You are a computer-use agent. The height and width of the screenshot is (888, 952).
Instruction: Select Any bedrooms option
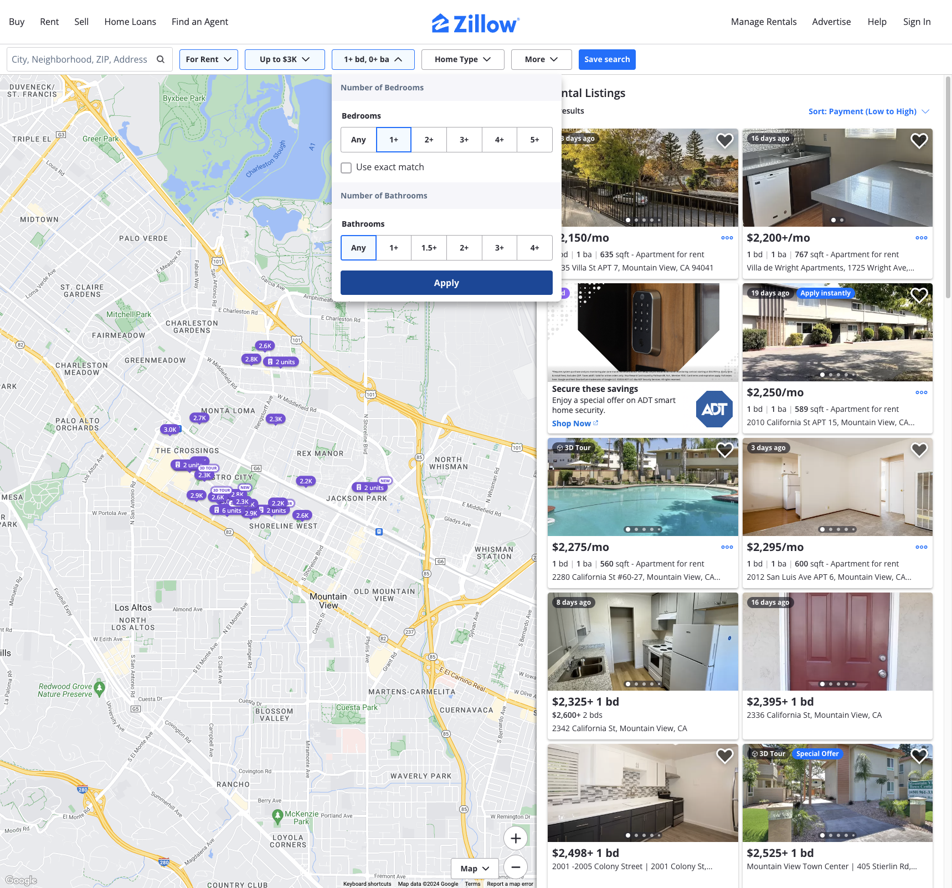pos(358,140)
